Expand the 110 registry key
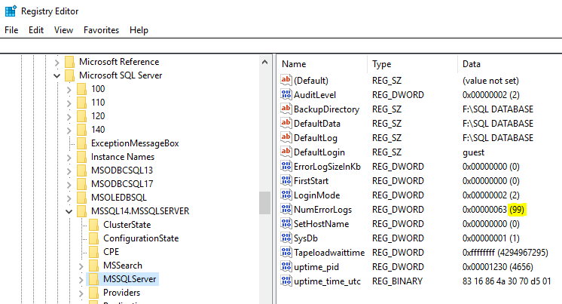The image size is (562, 304). 69,103
